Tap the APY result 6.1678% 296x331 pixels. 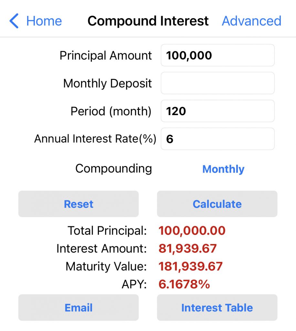[184, 284]
